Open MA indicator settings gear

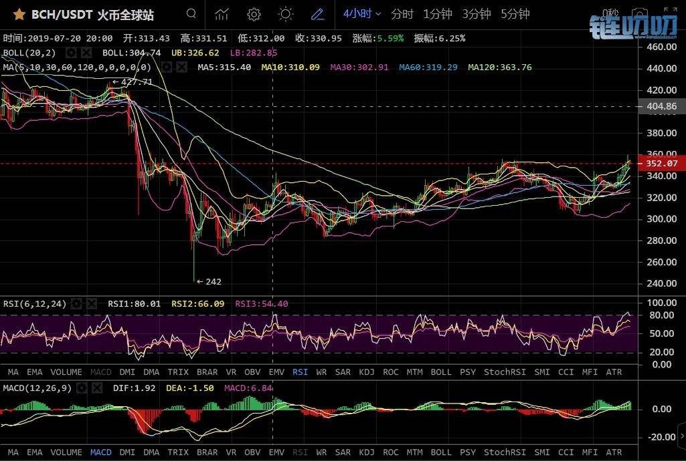pyautogui.click(x=166, y=67)
